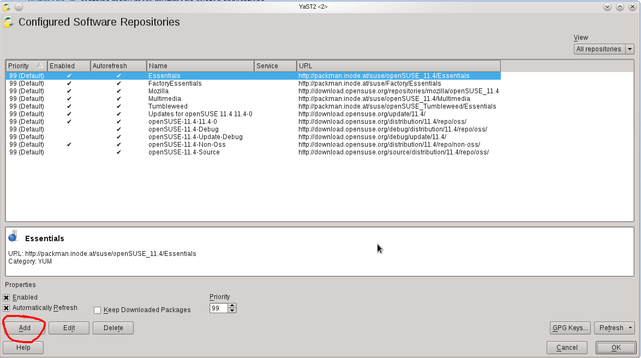Click the Cancel button
641x358 pixels.
(x=567, y=348)
